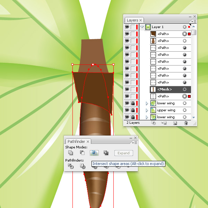Click target circle of dark-brown top Path row
208x208 pixels.
tap(184, 34)
